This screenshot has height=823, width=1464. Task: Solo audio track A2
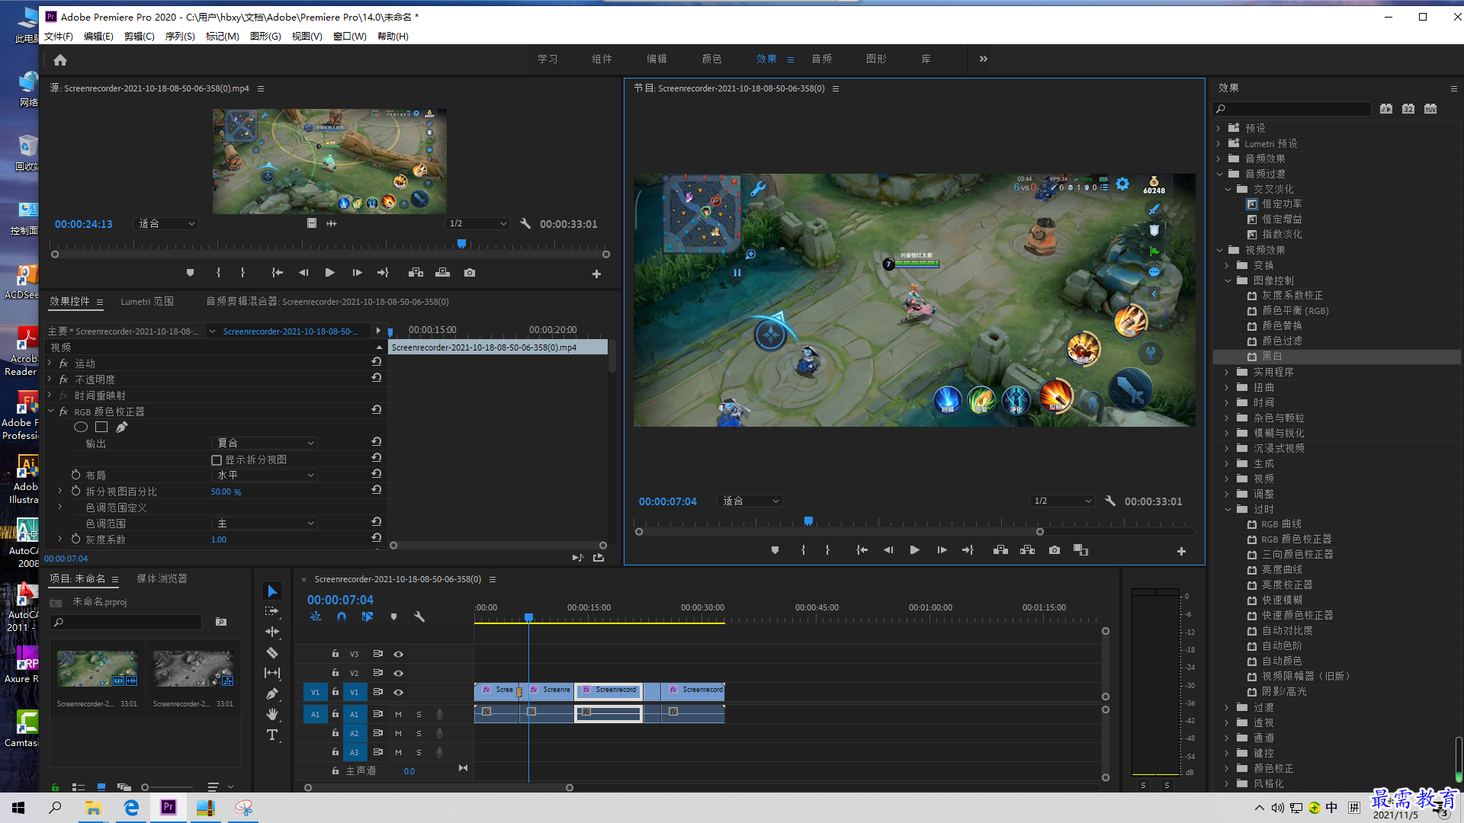click(x=419, y=734)
